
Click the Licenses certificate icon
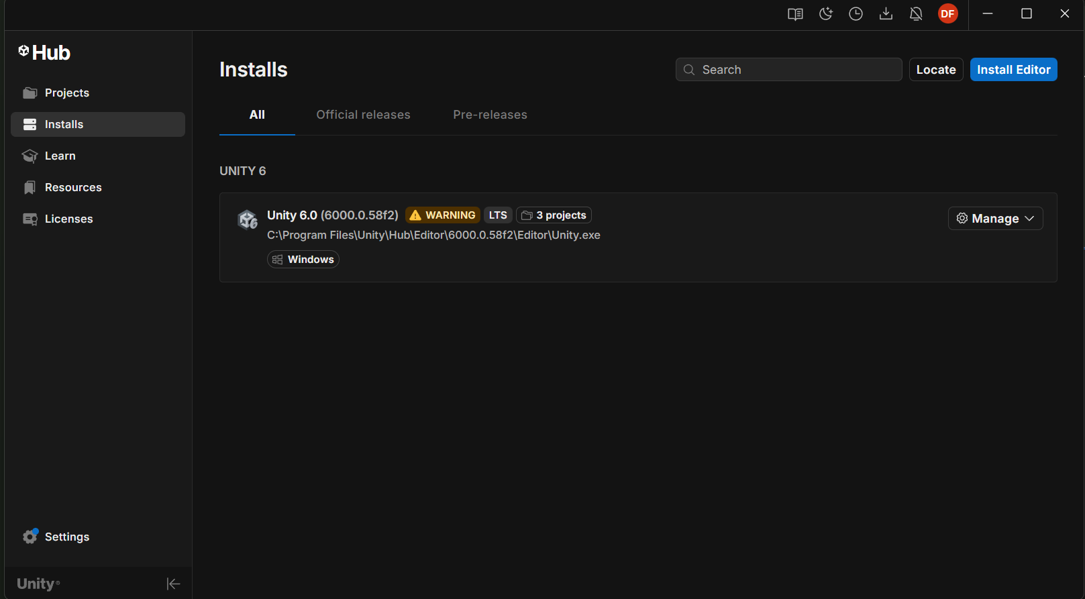coord(30,219)
